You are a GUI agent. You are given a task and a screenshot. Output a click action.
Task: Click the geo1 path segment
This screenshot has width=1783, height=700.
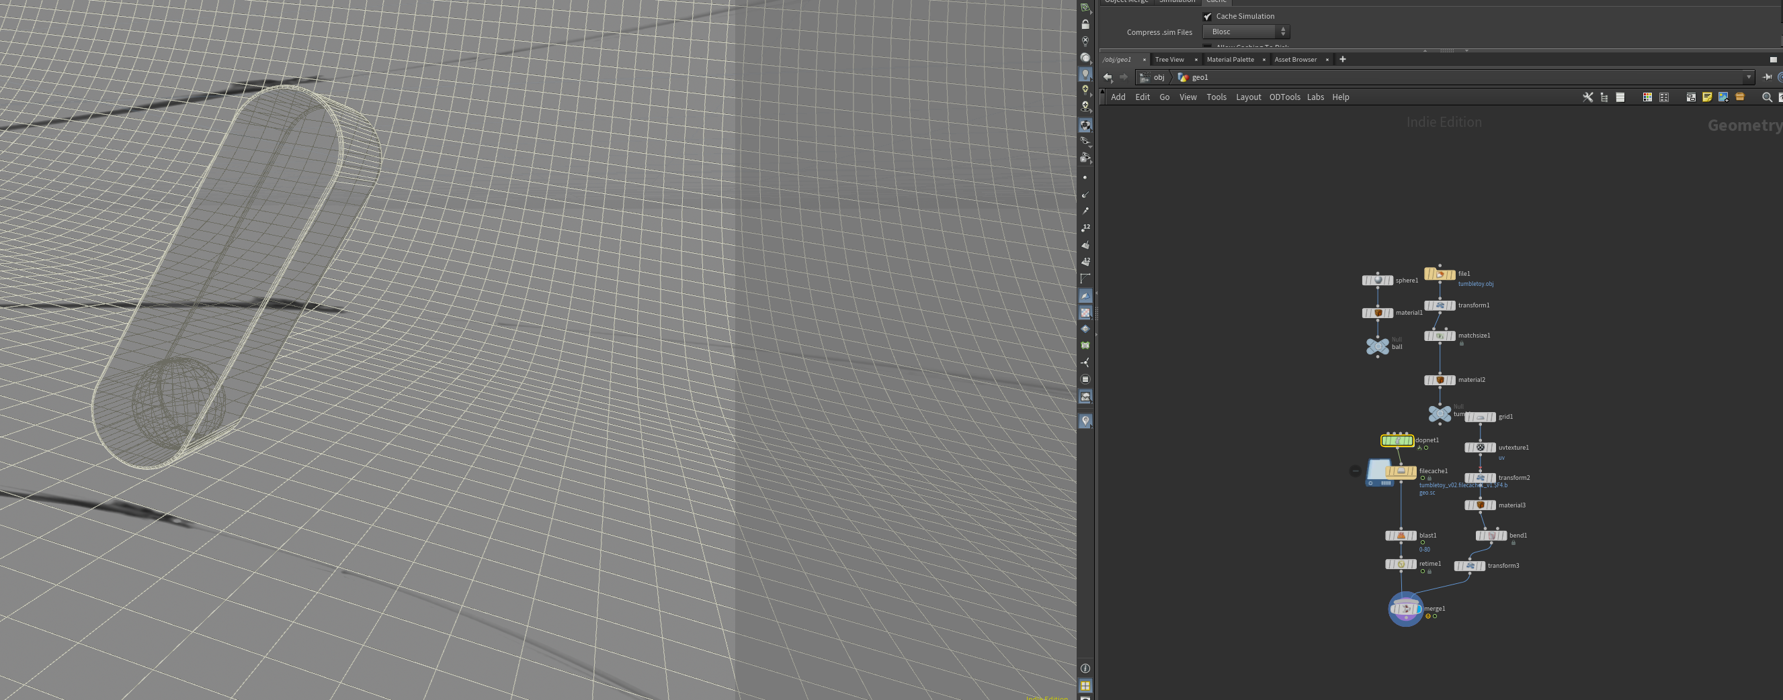[1194, 77]
